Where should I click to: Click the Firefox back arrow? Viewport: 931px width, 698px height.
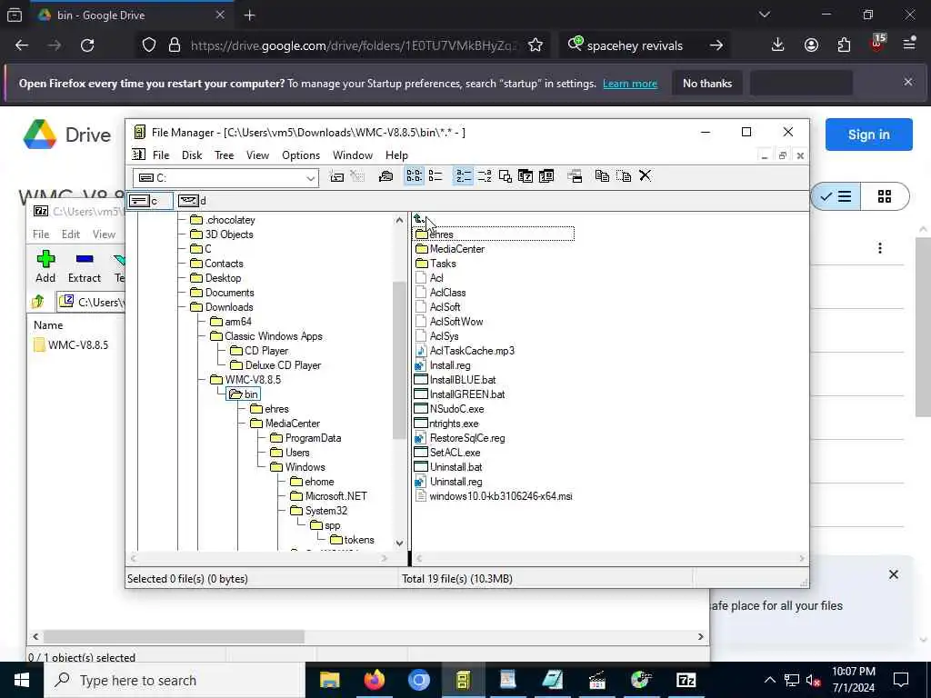point(22,45)
